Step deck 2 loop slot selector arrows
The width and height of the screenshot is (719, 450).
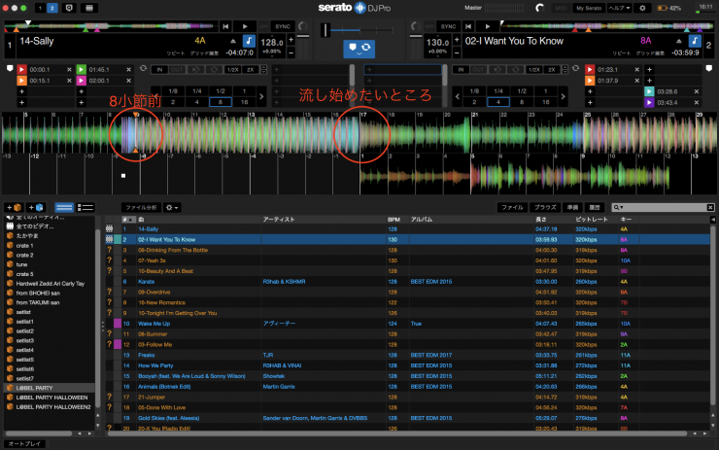[x=565, y=69]
